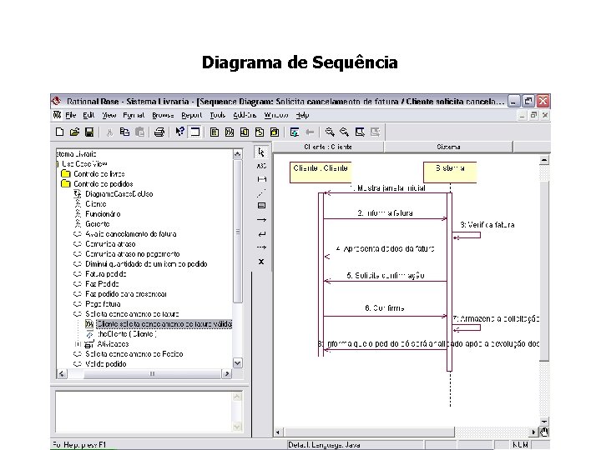Open the Browse menu
The width and height of the screenshot is (601, 450).
tap(163, 115)
